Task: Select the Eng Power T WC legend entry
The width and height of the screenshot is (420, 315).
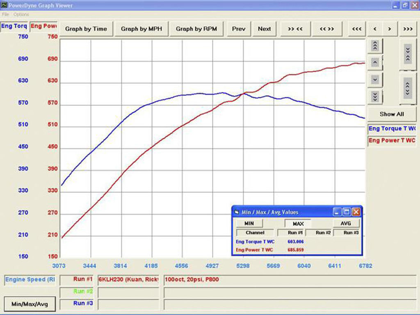Action: 391,141
